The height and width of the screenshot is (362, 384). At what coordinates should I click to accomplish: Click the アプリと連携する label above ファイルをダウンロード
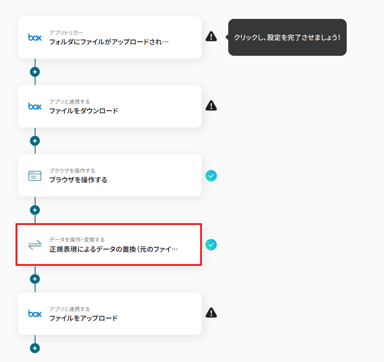click(69, 101)
